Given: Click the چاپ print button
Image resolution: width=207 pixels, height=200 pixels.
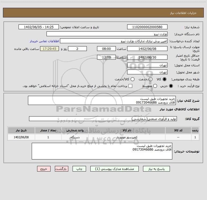Looking at the screenshot, I should pos(79,169).
